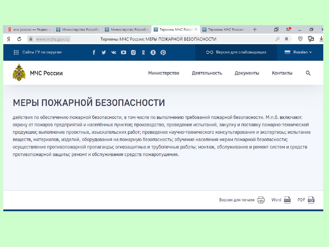
Task: Switch to first 'Министерство Российск' tab
Action: click(78, 29)
